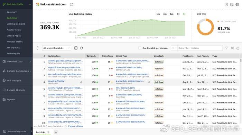Screen dimensions: 242x135
Task: Toggle One backlink per domain checkbox
Action: tap(140, 48)
